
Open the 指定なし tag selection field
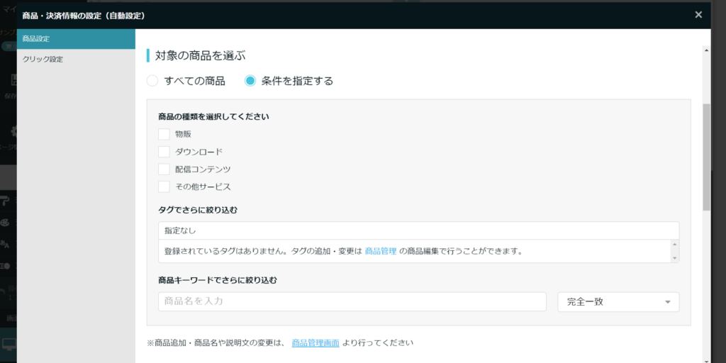point(418,230)
